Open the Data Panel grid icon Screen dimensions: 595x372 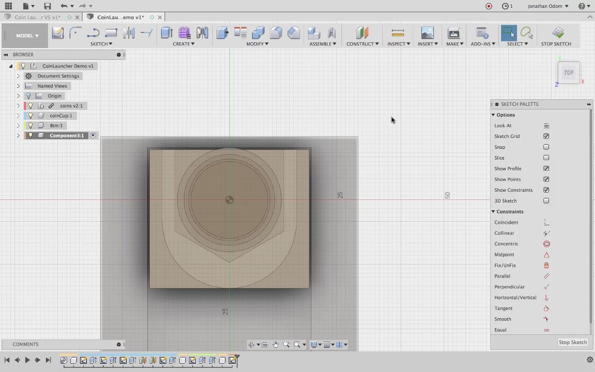tap(8, 6)
